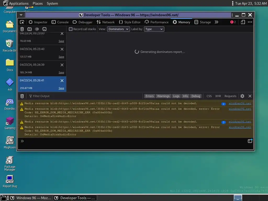Toggle the Logs filter
This screenshot has height=201, width=268.
(x=176, y=96)
